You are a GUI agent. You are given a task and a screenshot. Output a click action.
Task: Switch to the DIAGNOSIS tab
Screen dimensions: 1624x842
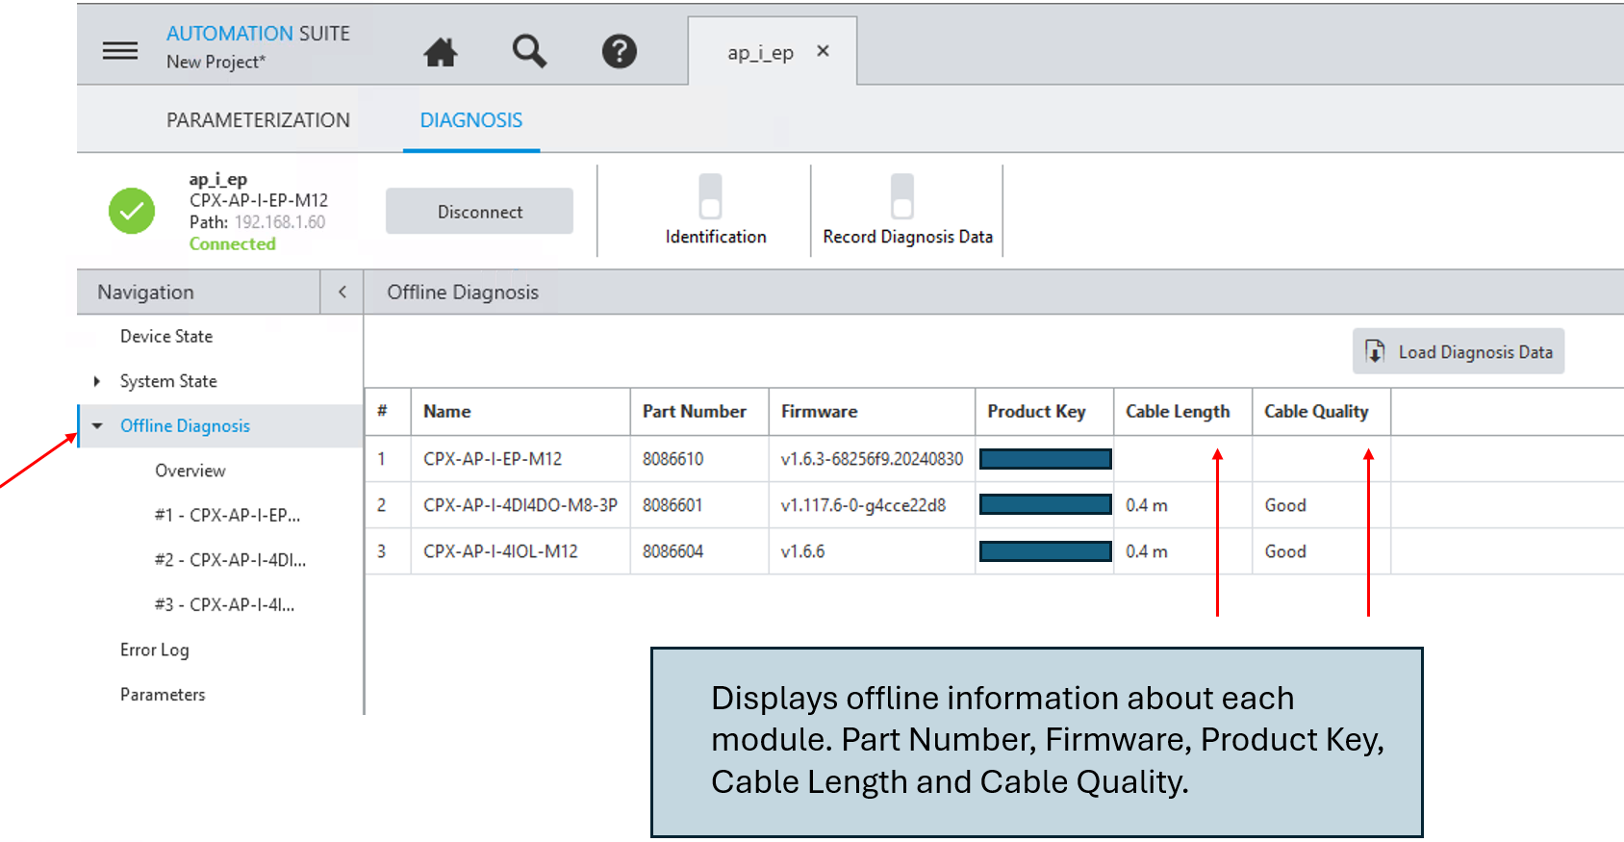[471, 120]
